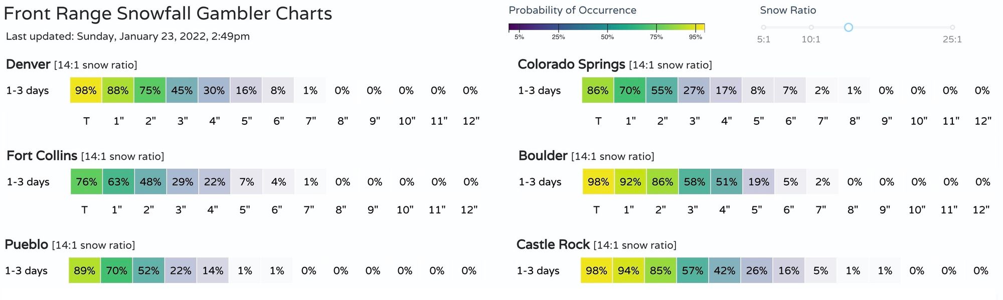
Task: Select Fort Collins 76% probability cell
Action: pos(86,182)
